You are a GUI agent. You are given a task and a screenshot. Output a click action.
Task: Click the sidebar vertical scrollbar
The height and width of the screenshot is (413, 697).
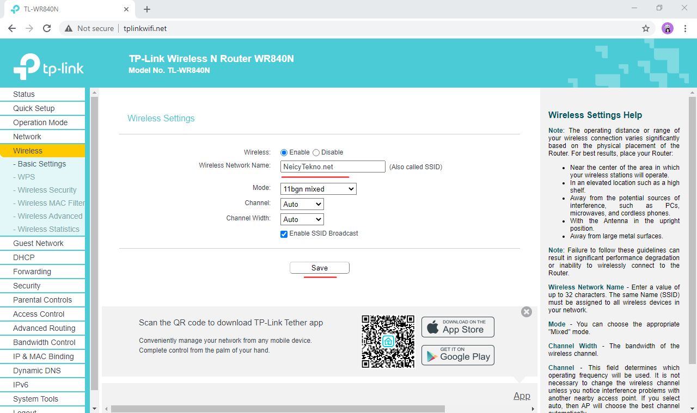click(x=94, y=244)
